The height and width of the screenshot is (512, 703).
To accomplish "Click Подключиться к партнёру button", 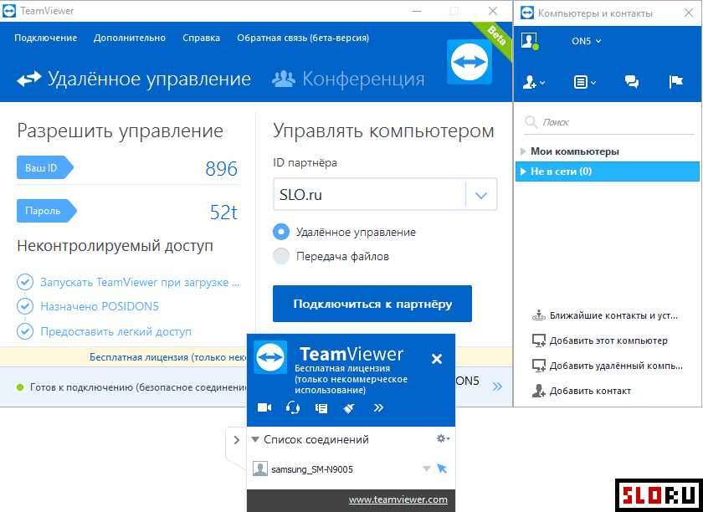I will [x=372, y=304].
